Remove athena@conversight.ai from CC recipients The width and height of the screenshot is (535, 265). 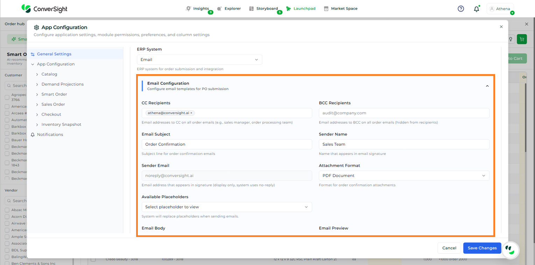(x=191, y=113)
